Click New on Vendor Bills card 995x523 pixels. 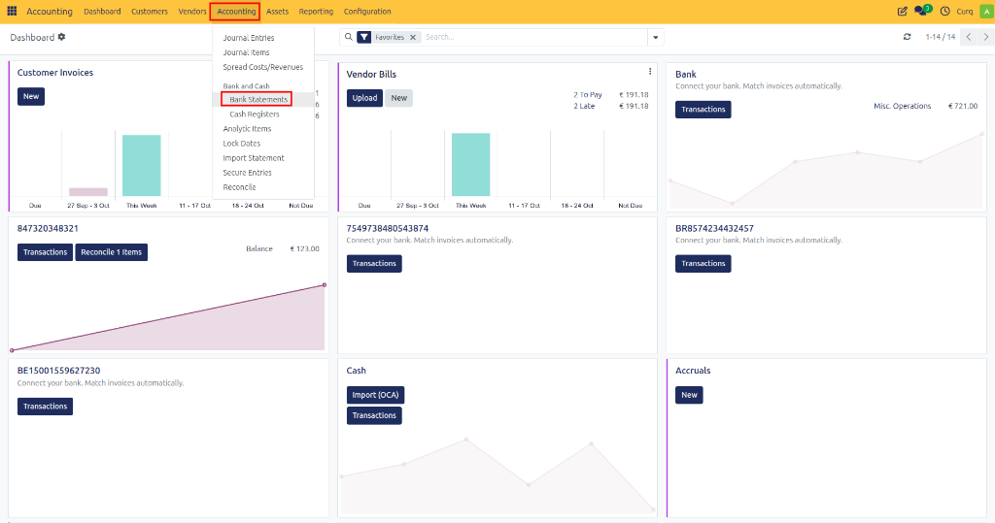click(x=399, y=98)
